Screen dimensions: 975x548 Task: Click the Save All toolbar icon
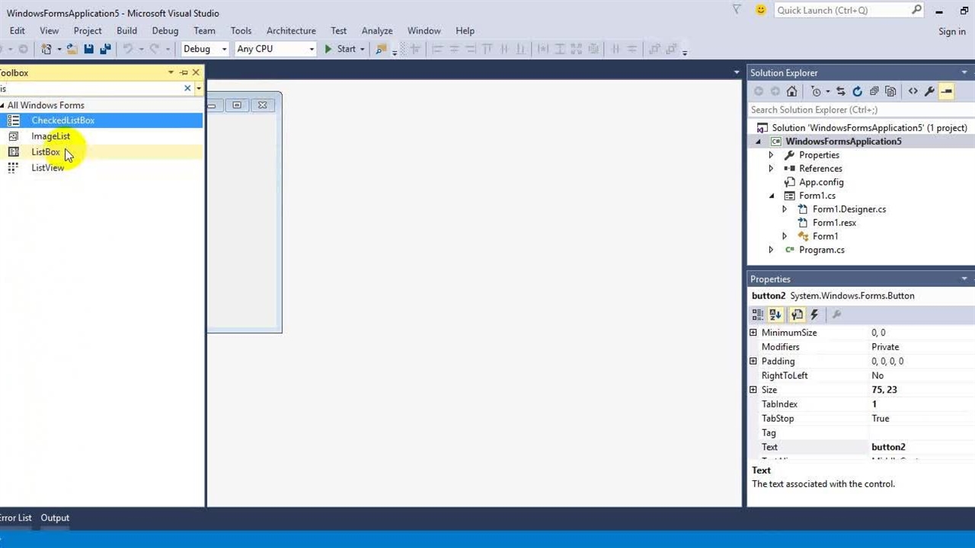(x=105, y=49)
